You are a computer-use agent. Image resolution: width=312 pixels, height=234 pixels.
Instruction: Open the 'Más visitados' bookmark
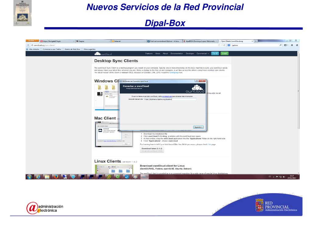(33, 49)
